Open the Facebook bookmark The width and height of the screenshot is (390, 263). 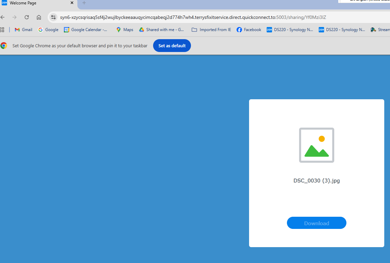point(249,30)
